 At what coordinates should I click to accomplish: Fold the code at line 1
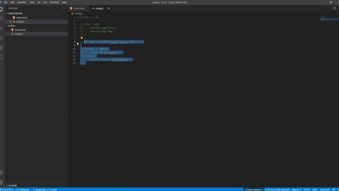[x=78, y=18]
